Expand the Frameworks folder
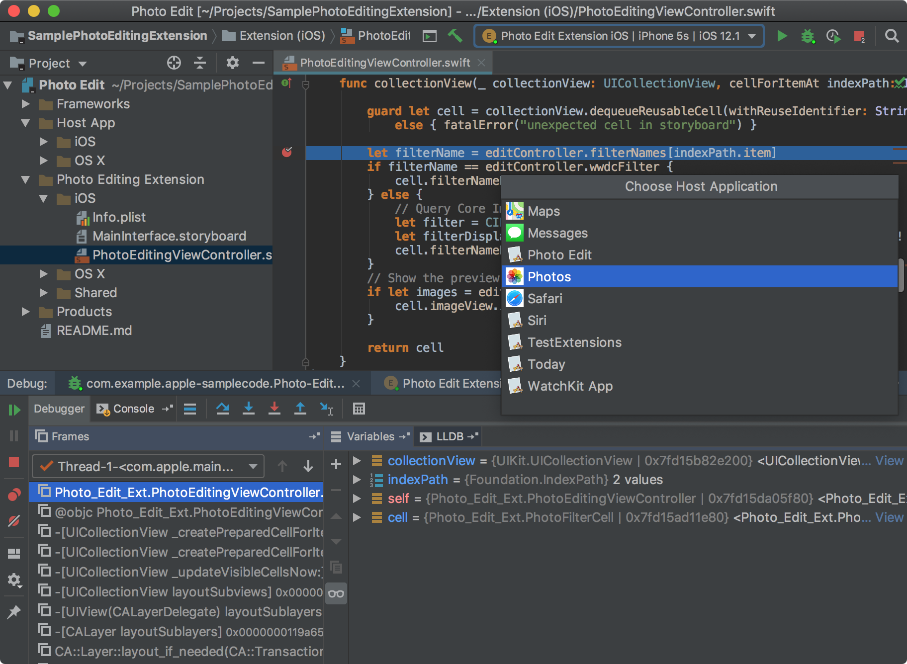 tap(26, 104)
